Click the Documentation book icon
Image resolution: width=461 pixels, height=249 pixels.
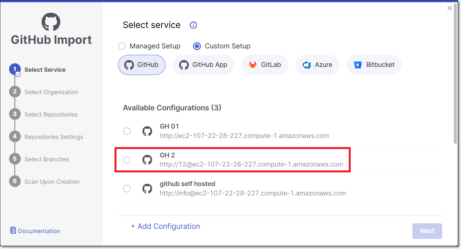tap(13, 230)
